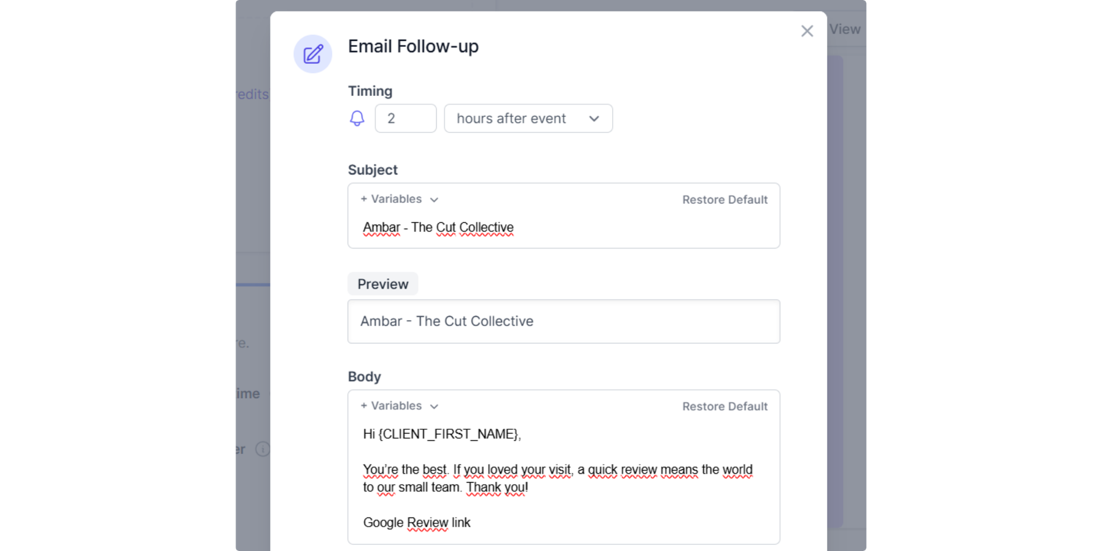Click the chevron on the Body Variables control
The height and width of the screenshot is (551, 1102).
435,406
